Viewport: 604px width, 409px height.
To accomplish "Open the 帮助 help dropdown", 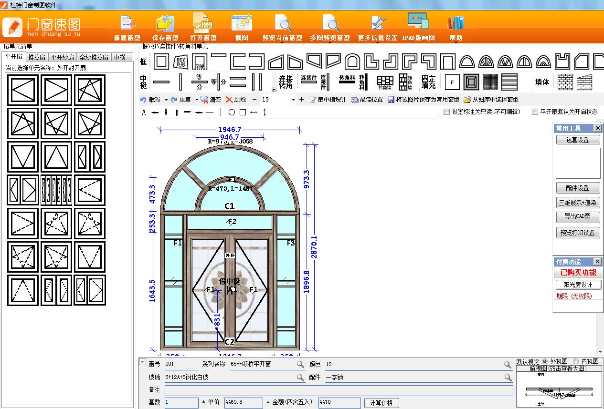I will 456,43.
